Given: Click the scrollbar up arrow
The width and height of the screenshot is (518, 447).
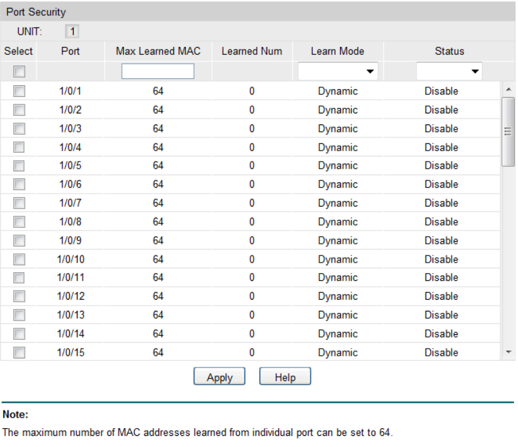Looking at the screenshot, I should [508, 89].
